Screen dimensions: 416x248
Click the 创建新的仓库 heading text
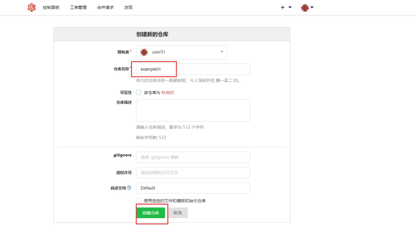click(153, 34)
